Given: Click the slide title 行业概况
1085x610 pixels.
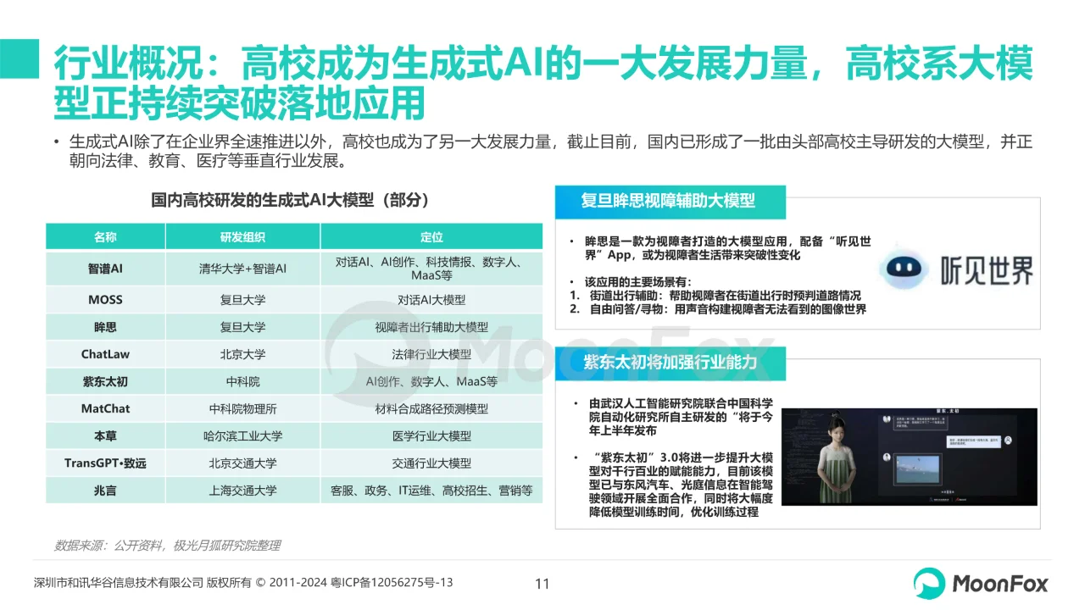Looking at the screenshot, I should pyautogui.click(x=543, y=84).
